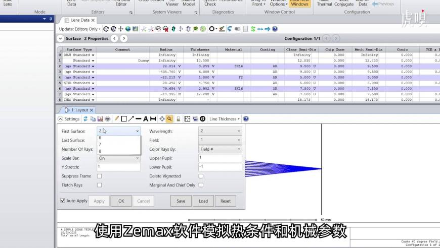Image resolution: width=440 pixels, height=248 pixels.
Task: Click the blue right arrow icon in Lens Data toolbar
Action: click(268, 29)
